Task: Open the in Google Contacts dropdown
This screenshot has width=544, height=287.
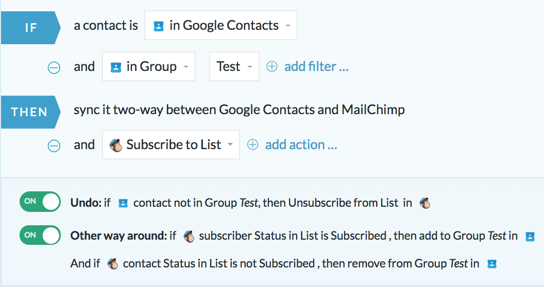Action: [x=221, y=25]
